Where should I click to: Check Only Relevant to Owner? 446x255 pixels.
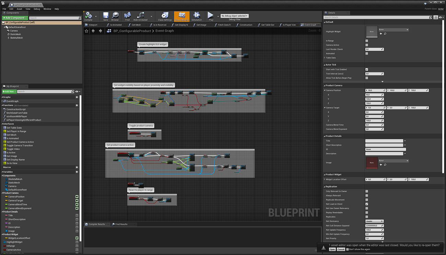click(367, 191)
